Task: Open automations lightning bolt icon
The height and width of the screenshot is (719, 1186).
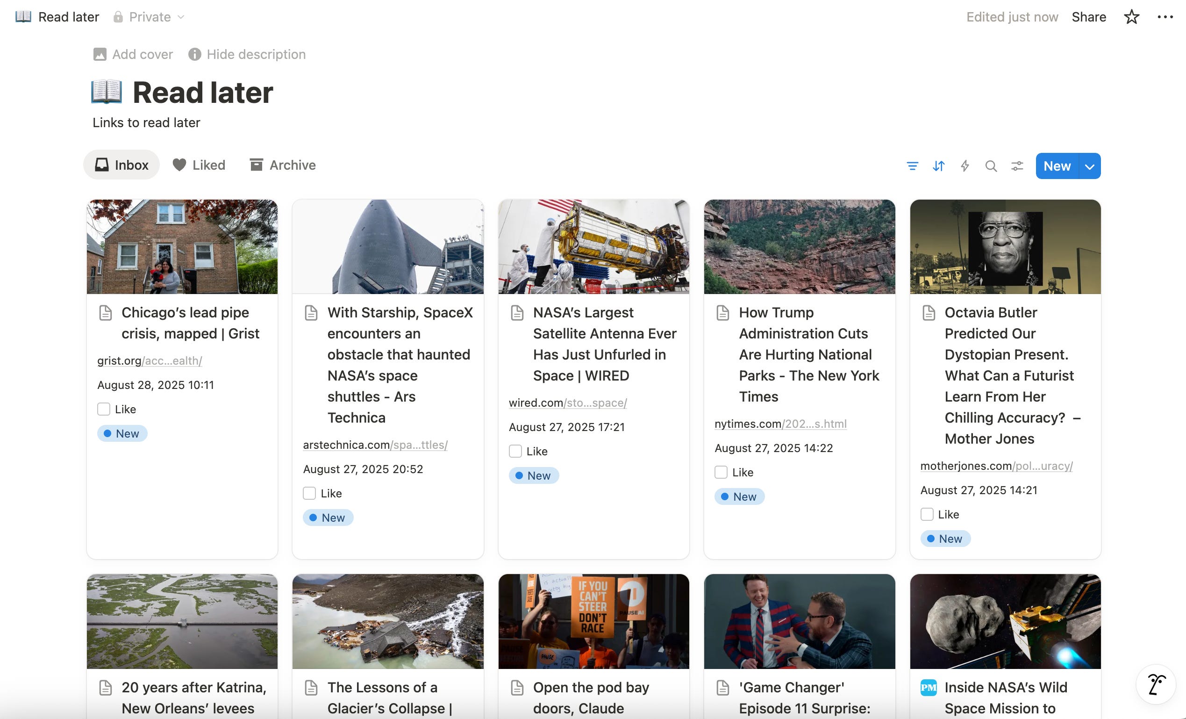Action: pyautogui.click(x=965, y=166)
